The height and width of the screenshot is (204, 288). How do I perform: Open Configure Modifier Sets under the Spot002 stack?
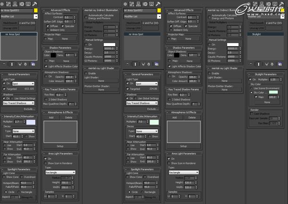pyautogui.click(x=157, y=64)
